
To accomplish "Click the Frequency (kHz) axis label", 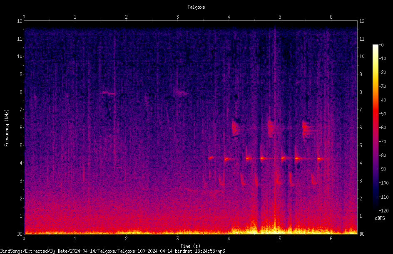I will pyautogui.click(x=7, y=128).
